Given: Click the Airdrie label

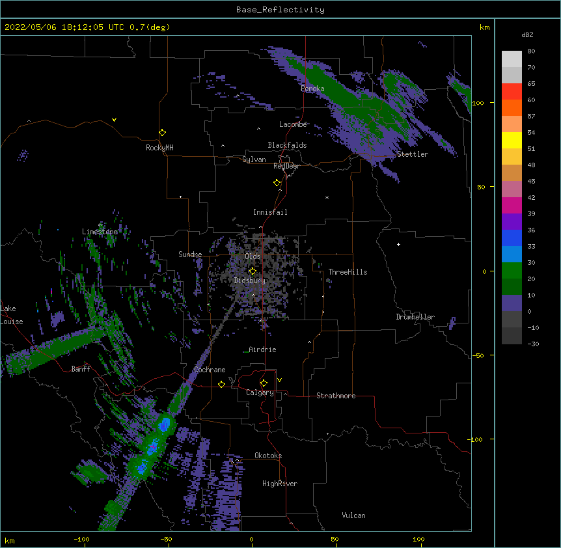Looking at the screenshot, I should (x=262, y=349).
